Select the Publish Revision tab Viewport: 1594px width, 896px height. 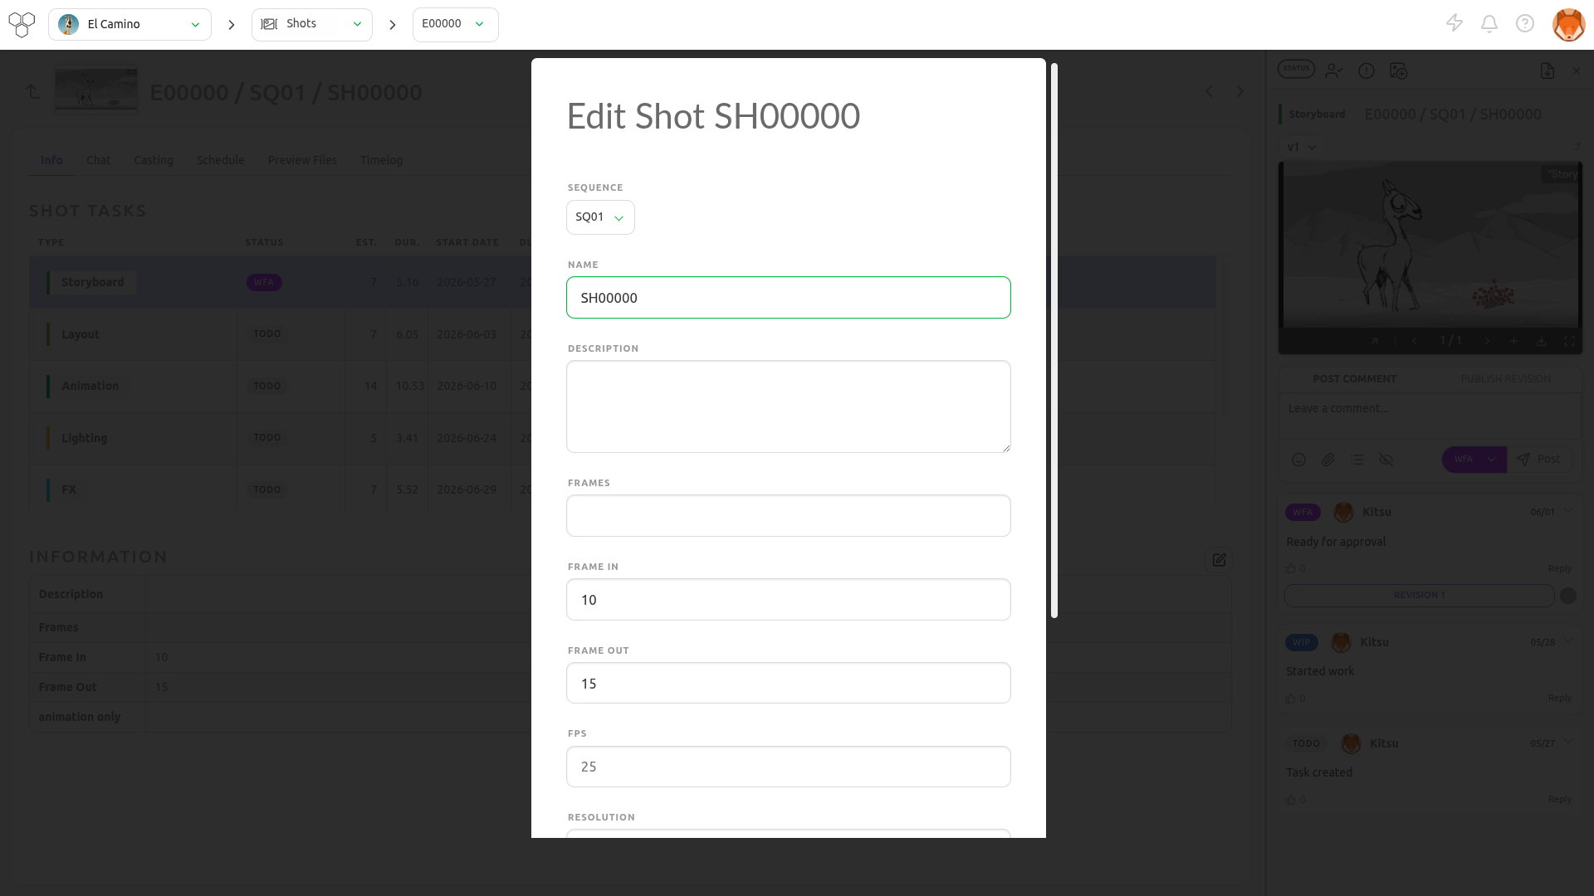point(1506,379)
